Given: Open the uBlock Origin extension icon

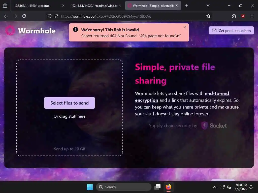Looking at the screenshot, I should point(243,16).
